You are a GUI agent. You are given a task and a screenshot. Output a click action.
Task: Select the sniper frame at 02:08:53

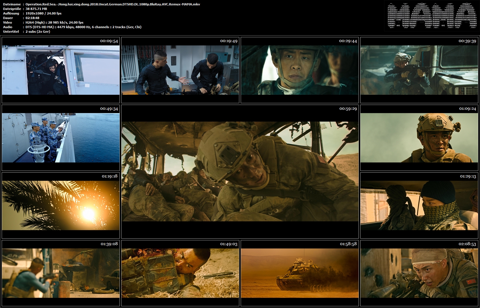(x=419, y=273)
